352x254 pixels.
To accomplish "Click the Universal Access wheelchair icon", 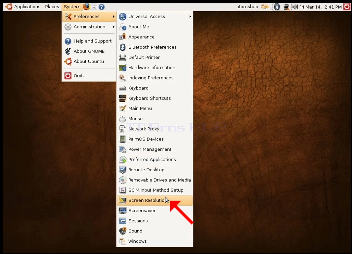I will tap(123, 16).
